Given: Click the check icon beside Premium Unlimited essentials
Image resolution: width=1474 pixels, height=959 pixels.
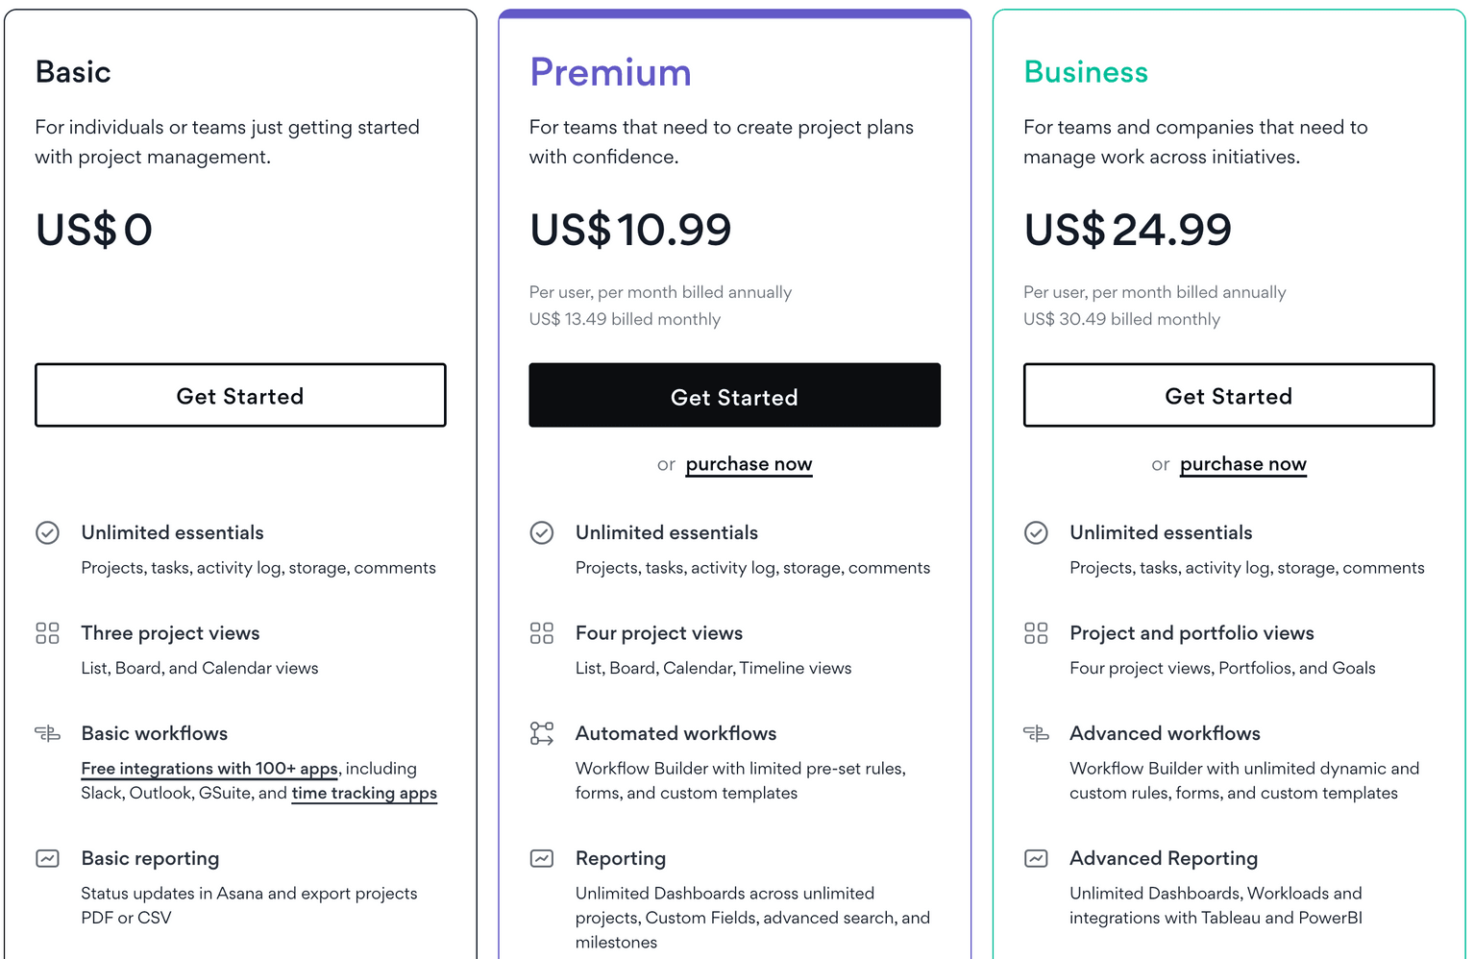Looking at the screenshot, I should (x=541, y=532).
